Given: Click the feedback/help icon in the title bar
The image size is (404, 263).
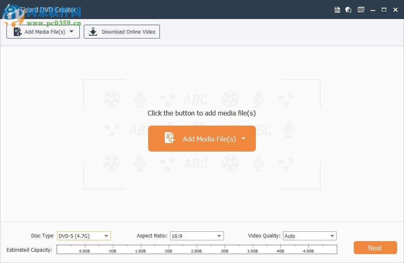Looking at the screenshot, I should coord(349,9).
